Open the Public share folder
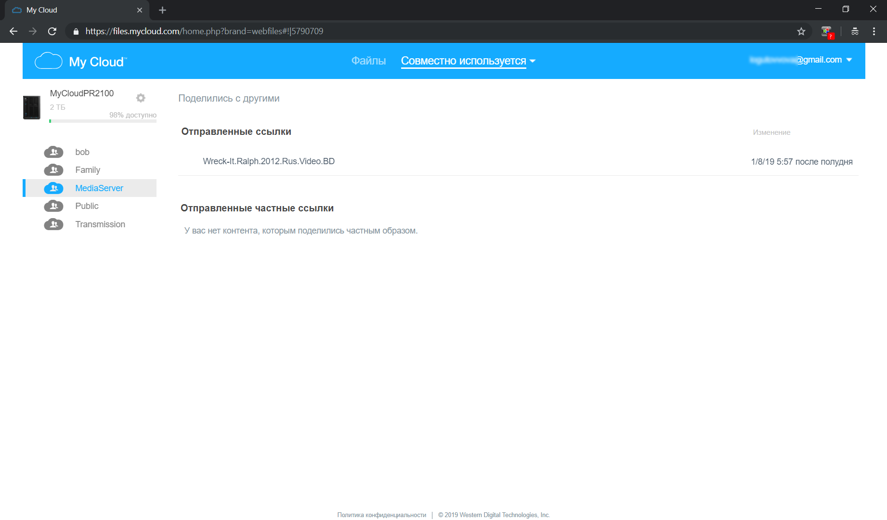The height and width of the screenshot is (520, 887). click(x=87, y=206)
